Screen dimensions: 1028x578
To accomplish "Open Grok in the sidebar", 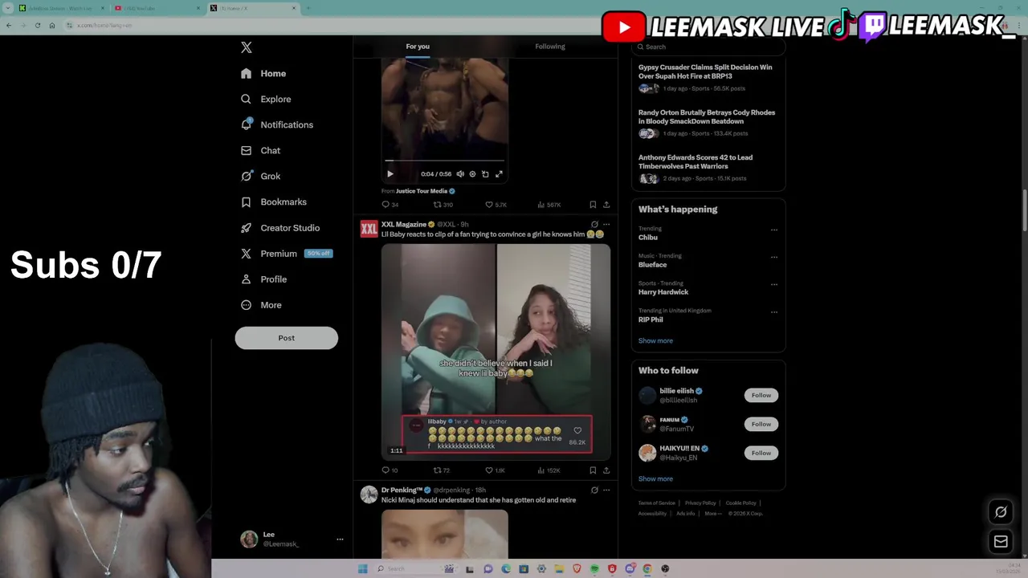I will pyautogui.click(x=260, y=176).
